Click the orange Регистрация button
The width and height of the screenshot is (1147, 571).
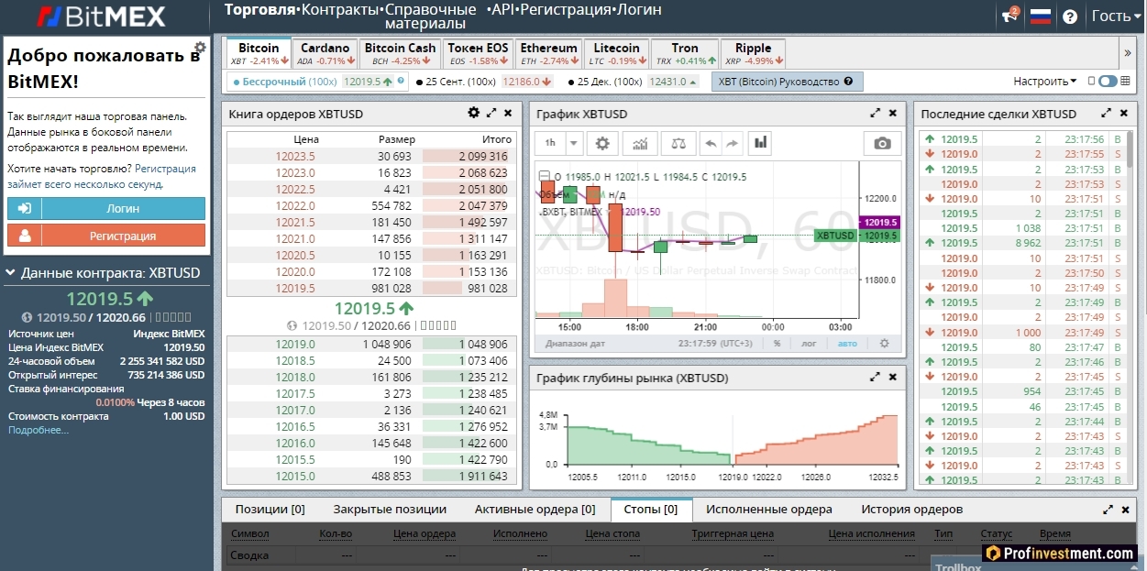[x=106, y=236]
